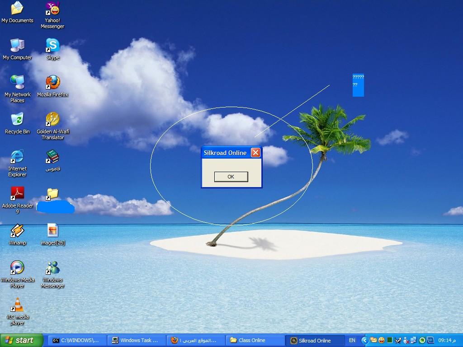Screen dimensions: 463x347
Task: Select the Windows Media Player shortcut
Action: point(17,268)
